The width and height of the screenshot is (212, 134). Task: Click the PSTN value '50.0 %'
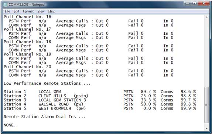148,104
